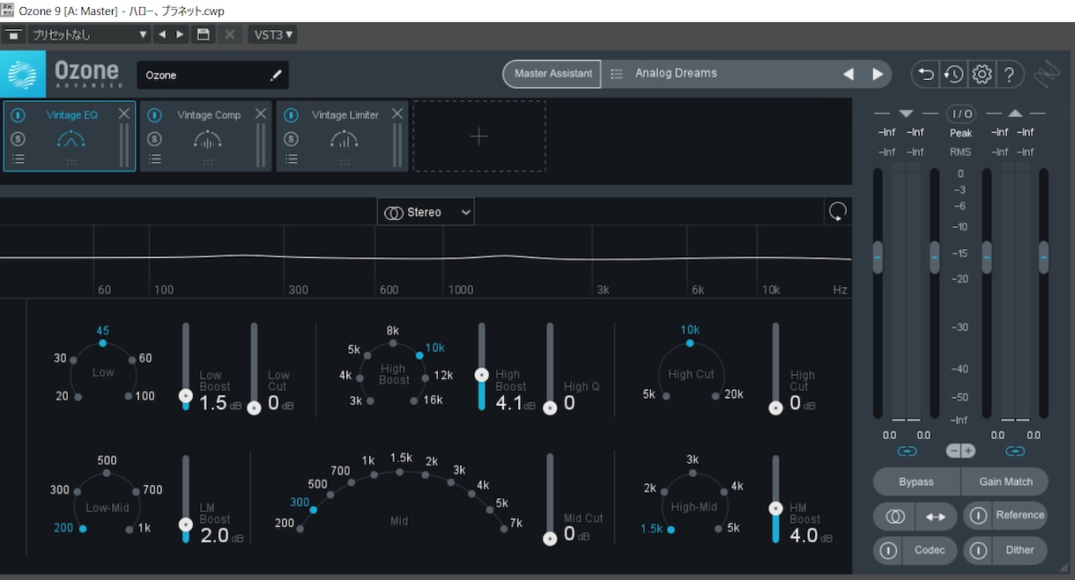The width and height of the screenshot is (1075, 580).
Task: Open the VST3 dropdown menu
Action: [272, 34]
